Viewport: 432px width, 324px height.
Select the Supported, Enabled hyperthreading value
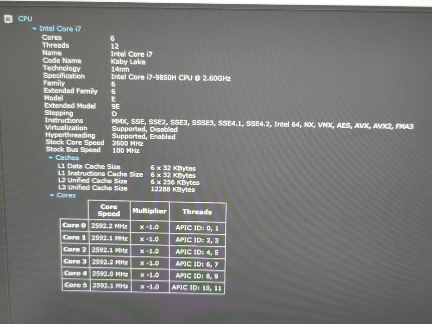coord(144,137)
